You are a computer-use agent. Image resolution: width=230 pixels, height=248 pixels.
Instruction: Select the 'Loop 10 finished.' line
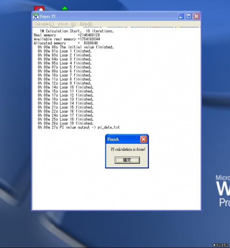tap(65, 87)
